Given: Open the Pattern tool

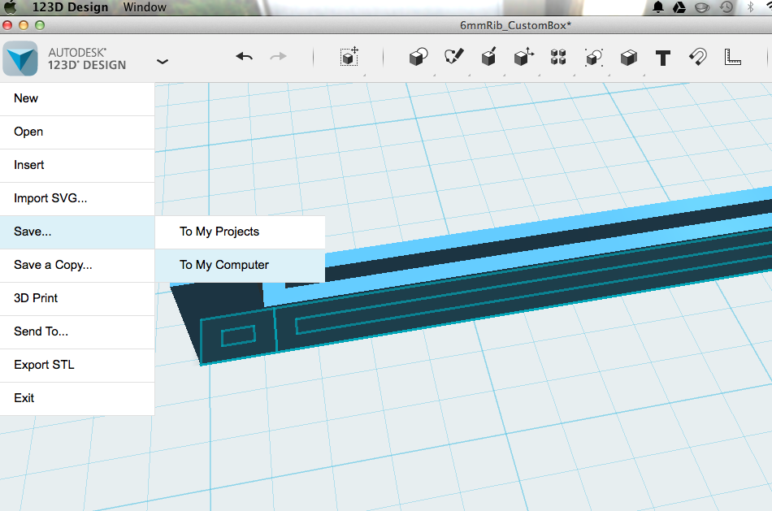Looking at the screenshot, I should (x=558, y=57).
